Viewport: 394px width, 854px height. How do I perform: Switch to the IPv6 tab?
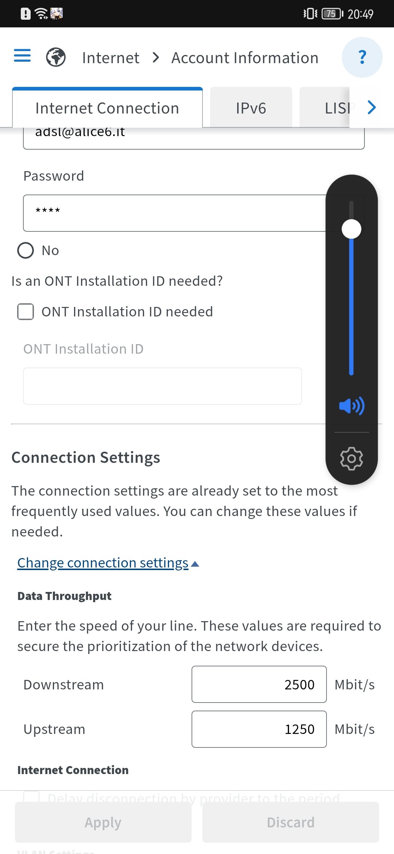coord(251,108)
